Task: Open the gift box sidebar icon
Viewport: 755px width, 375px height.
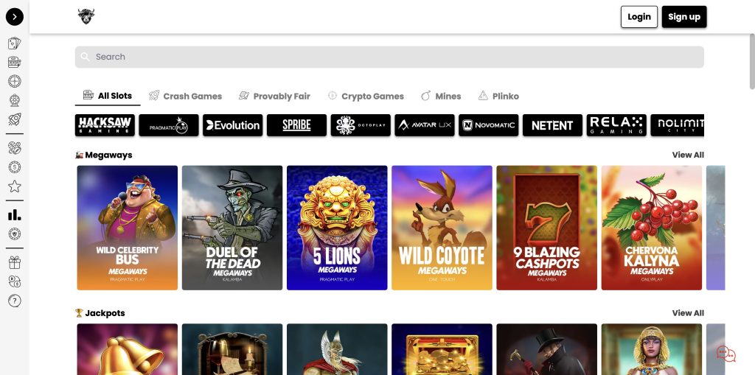Action: point(15,262)
